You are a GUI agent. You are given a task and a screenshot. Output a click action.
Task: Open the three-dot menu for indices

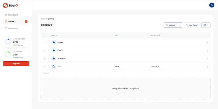(208, 42)
